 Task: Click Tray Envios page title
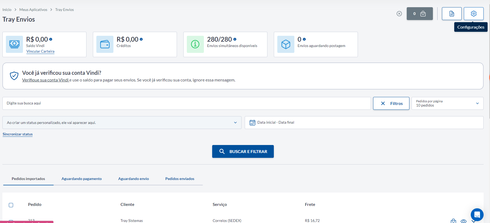pos(19,19)
